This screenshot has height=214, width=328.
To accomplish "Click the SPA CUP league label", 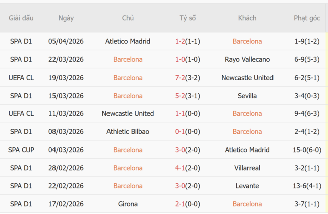I will click(21, 150).
